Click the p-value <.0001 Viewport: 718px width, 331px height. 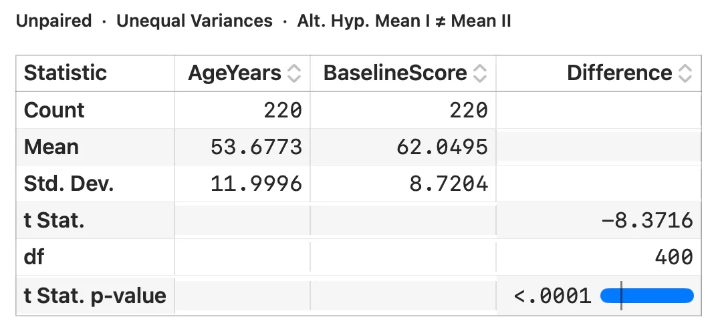[x=553, y=296]
